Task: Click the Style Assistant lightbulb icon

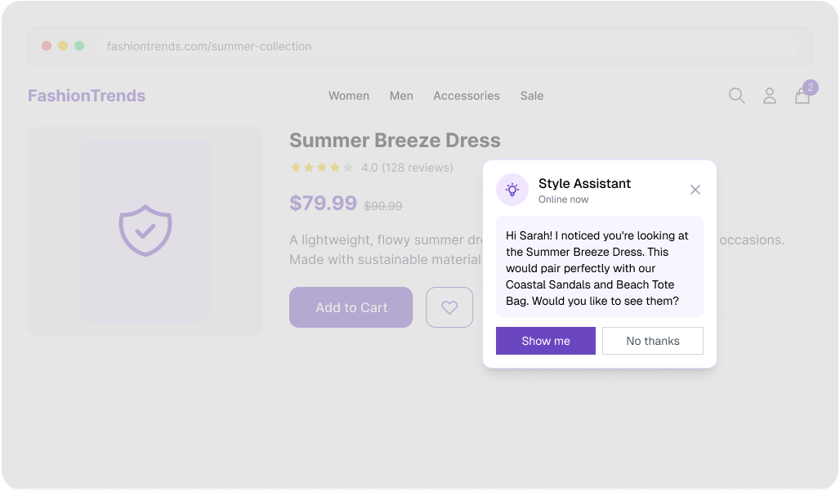Action: 512,190
